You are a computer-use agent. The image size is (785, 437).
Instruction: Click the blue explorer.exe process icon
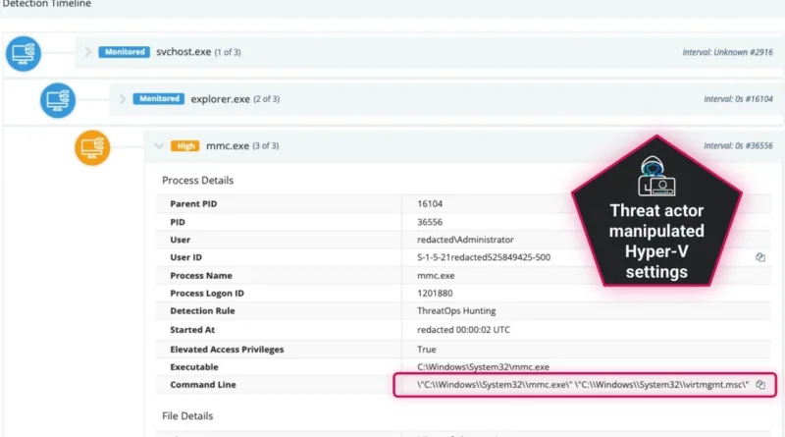pos(57,99)
